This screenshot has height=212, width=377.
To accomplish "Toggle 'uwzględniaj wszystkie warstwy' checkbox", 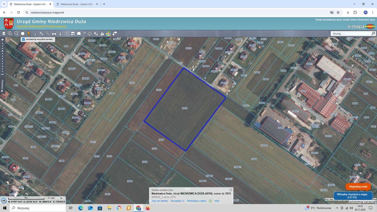I will click(23, 39).
